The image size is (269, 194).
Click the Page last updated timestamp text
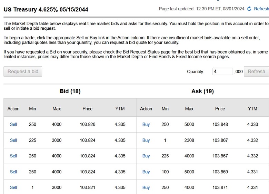[201, 9]
